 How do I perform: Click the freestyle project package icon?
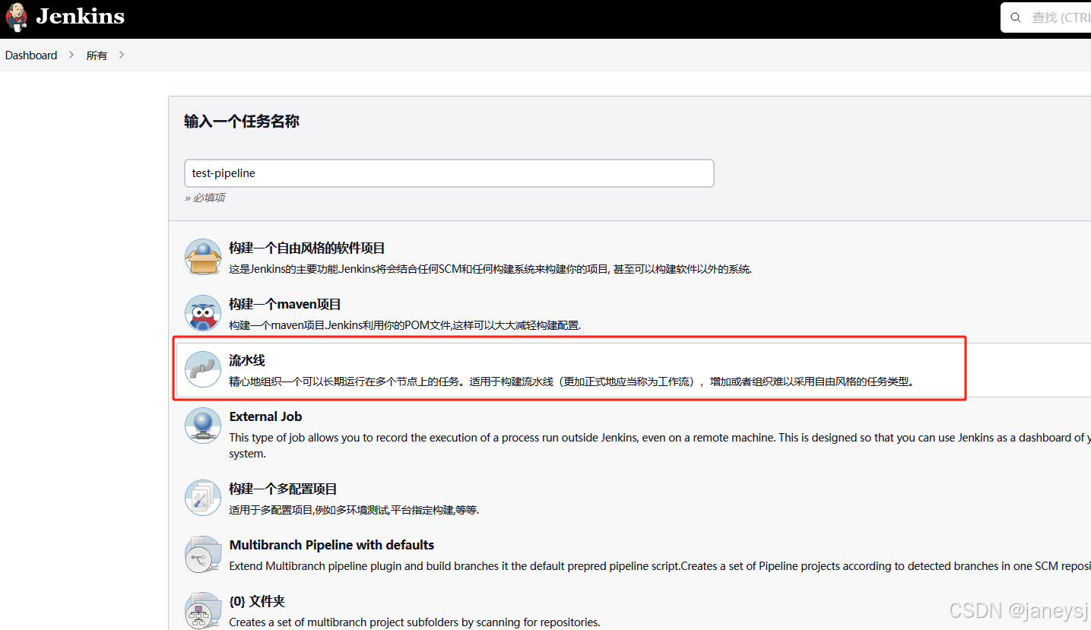pos(202,256)
